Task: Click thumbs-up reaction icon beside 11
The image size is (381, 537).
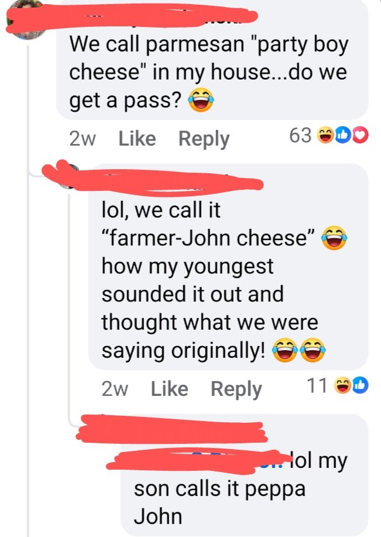Action: pyautogui.click(x=361, y=385)
